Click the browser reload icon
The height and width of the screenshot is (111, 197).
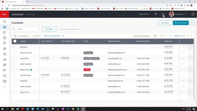click(x=9, y=5)
